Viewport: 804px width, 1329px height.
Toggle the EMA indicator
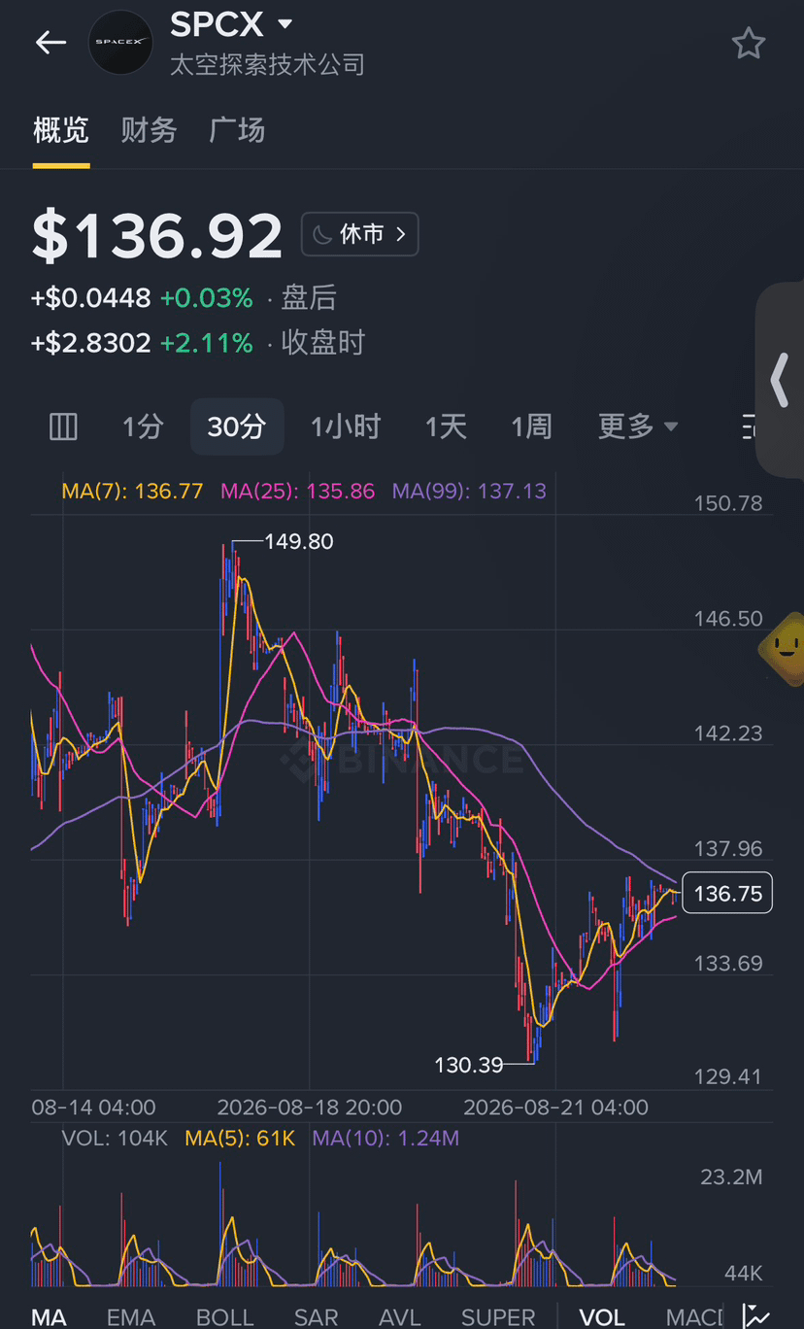click(x=131, y=1316)
